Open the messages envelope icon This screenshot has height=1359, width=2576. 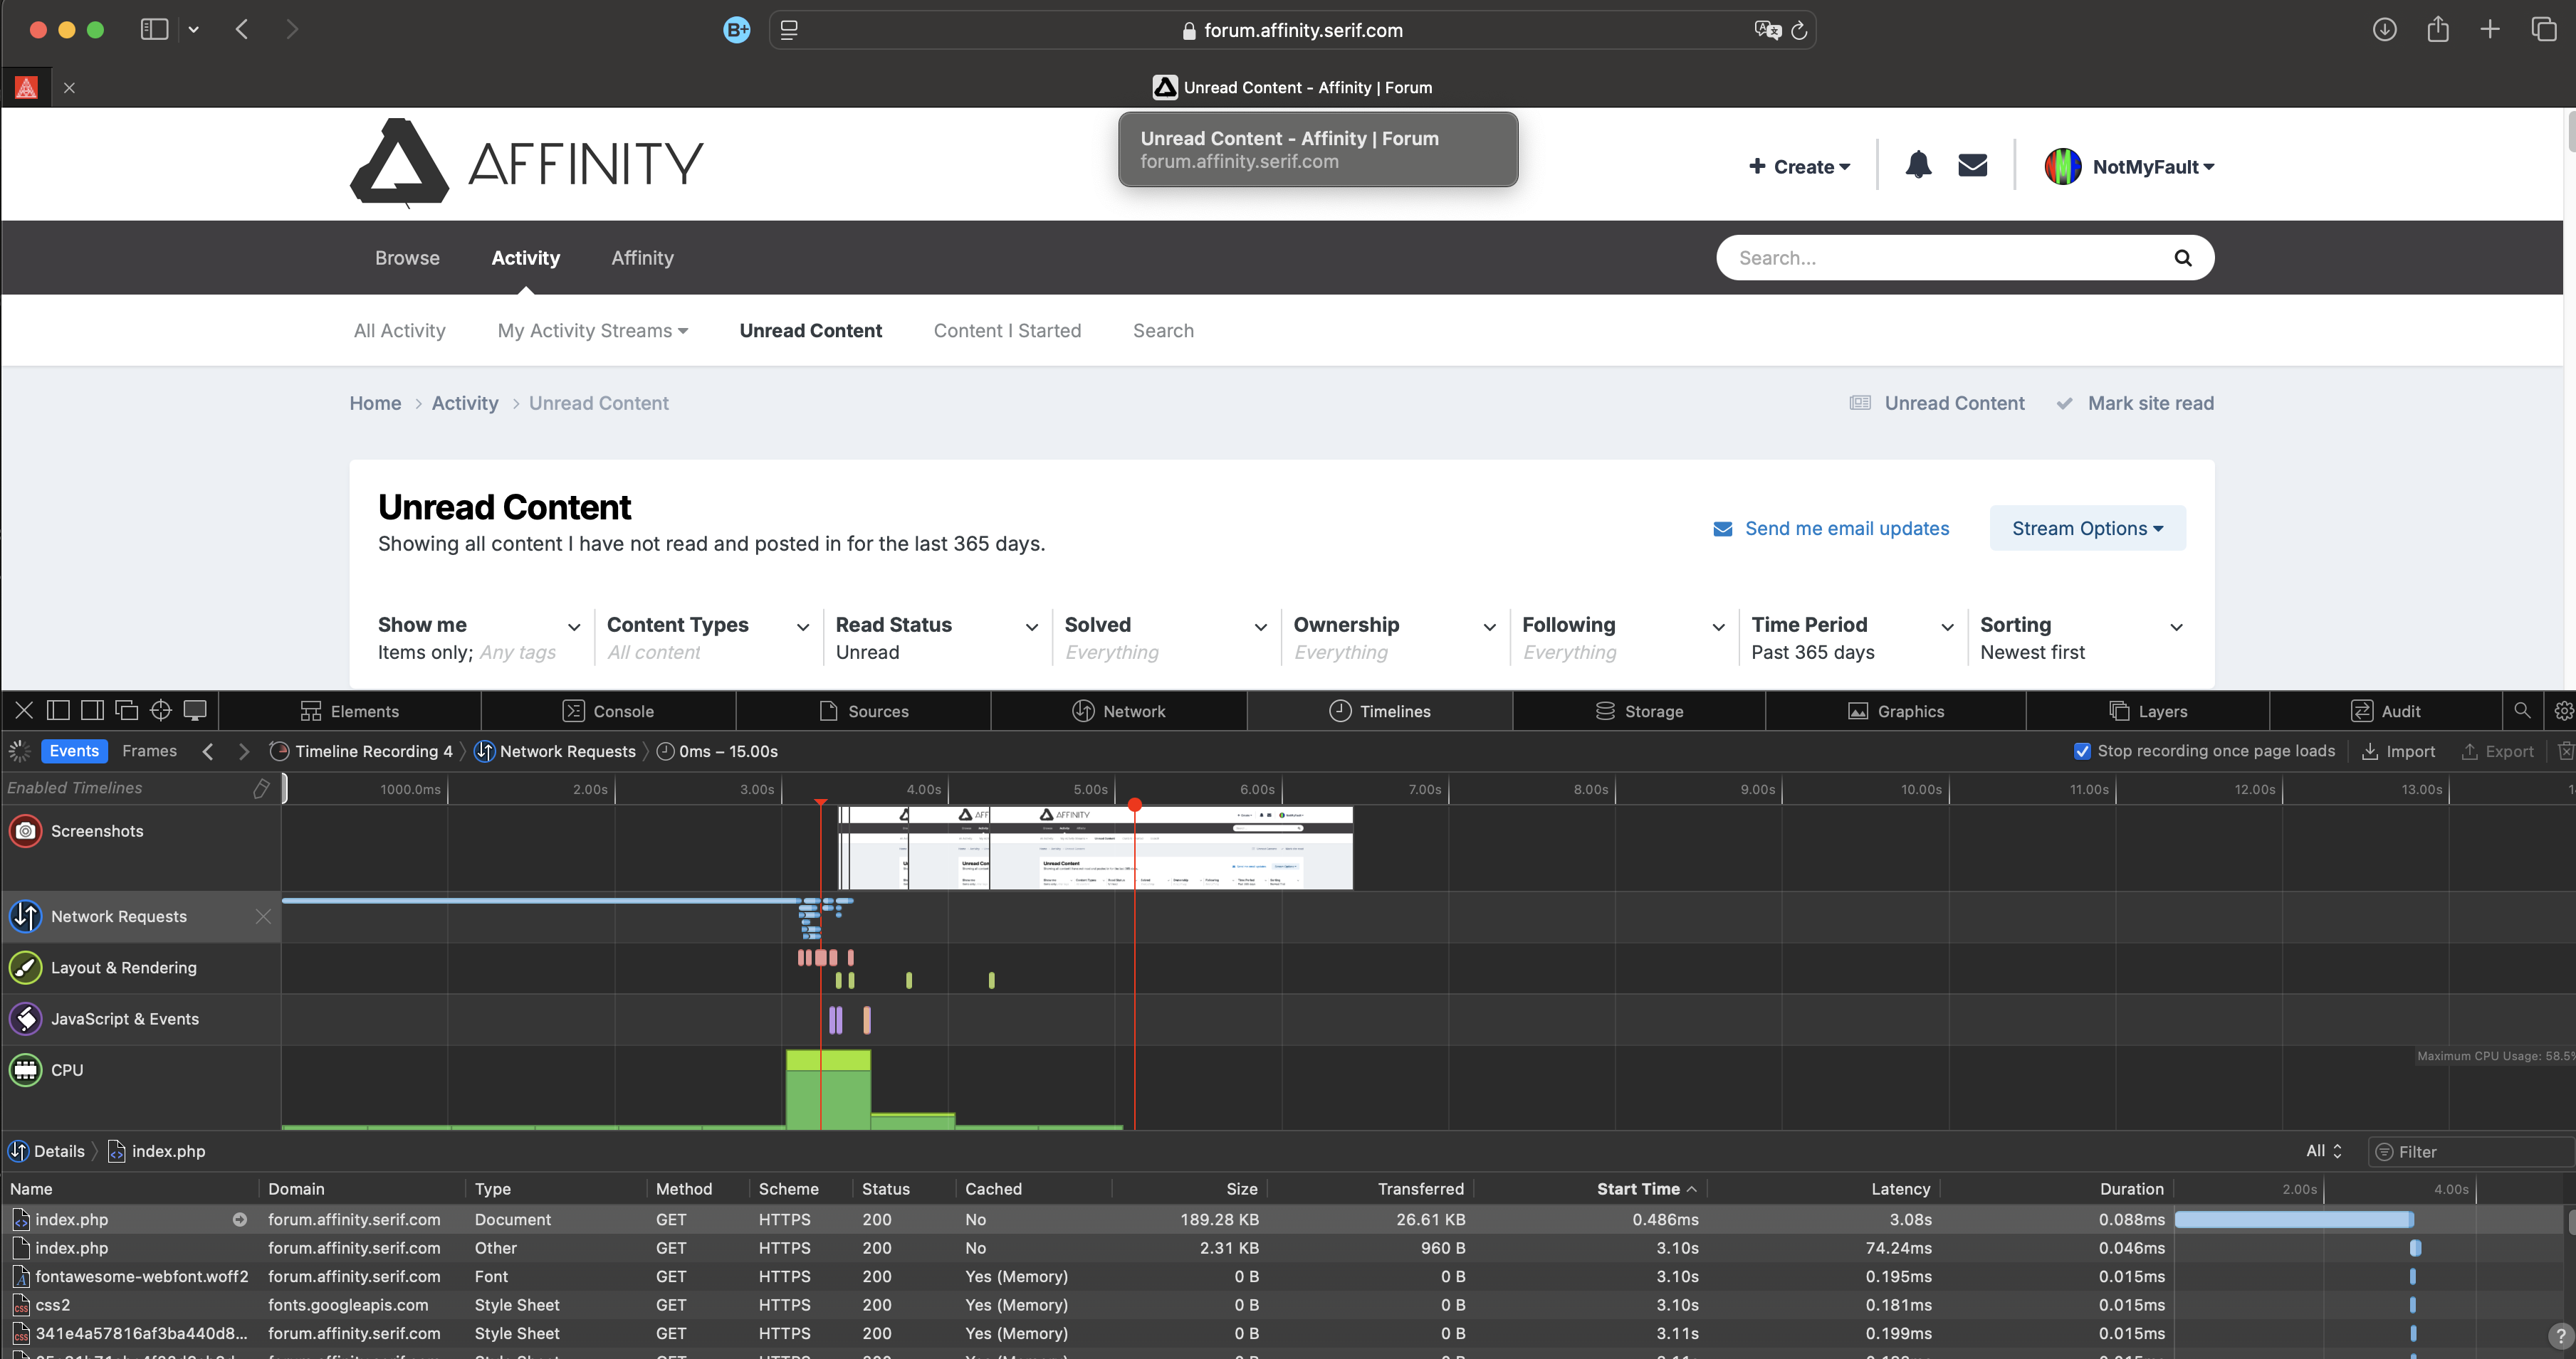(1972, 165)
